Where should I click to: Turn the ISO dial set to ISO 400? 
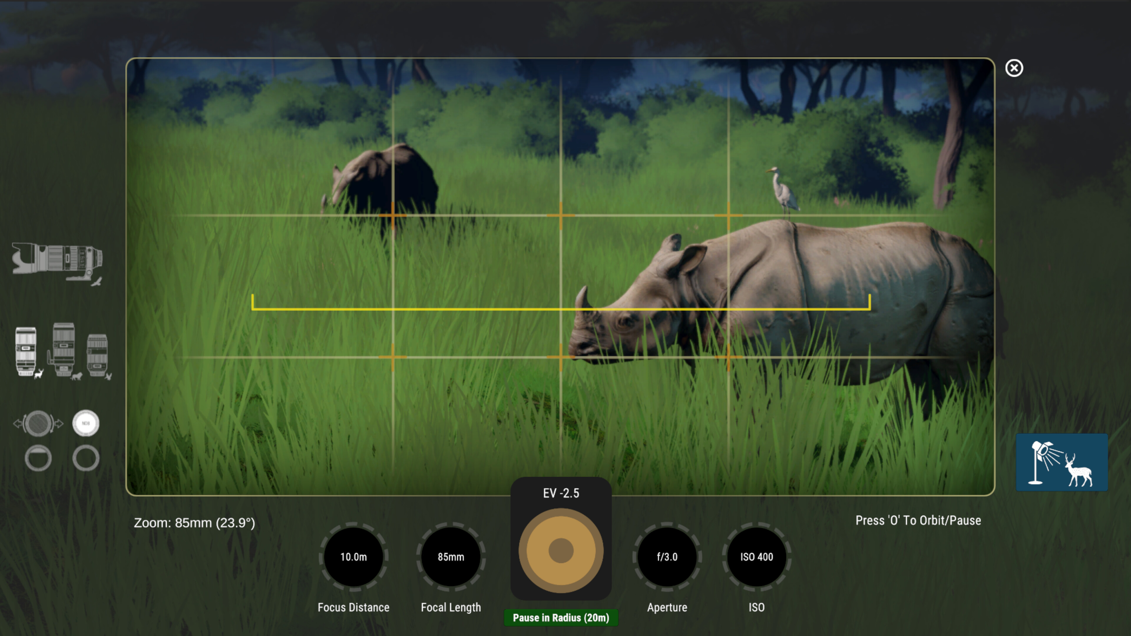tap(756, 556)
